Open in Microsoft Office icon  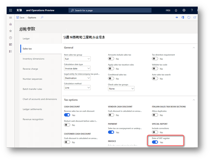tap(183, 17)
